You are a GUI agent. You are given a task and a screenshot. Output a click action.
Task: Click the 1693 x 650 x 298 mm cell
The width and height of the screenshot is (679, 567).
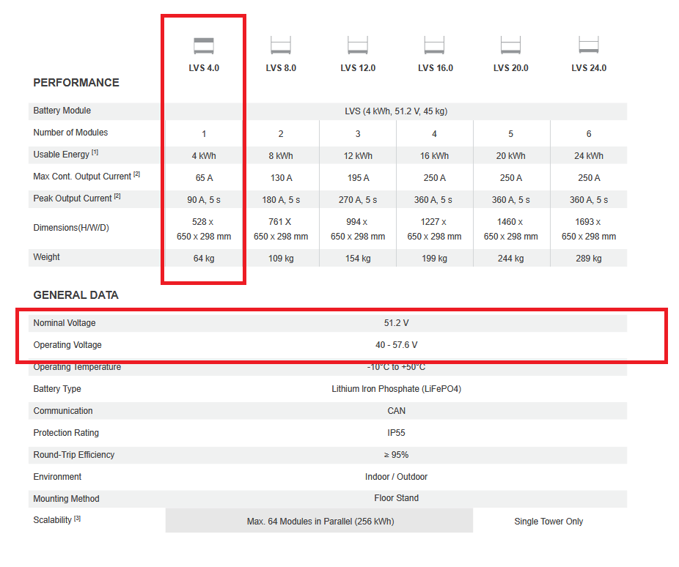[x=589, y=229]
